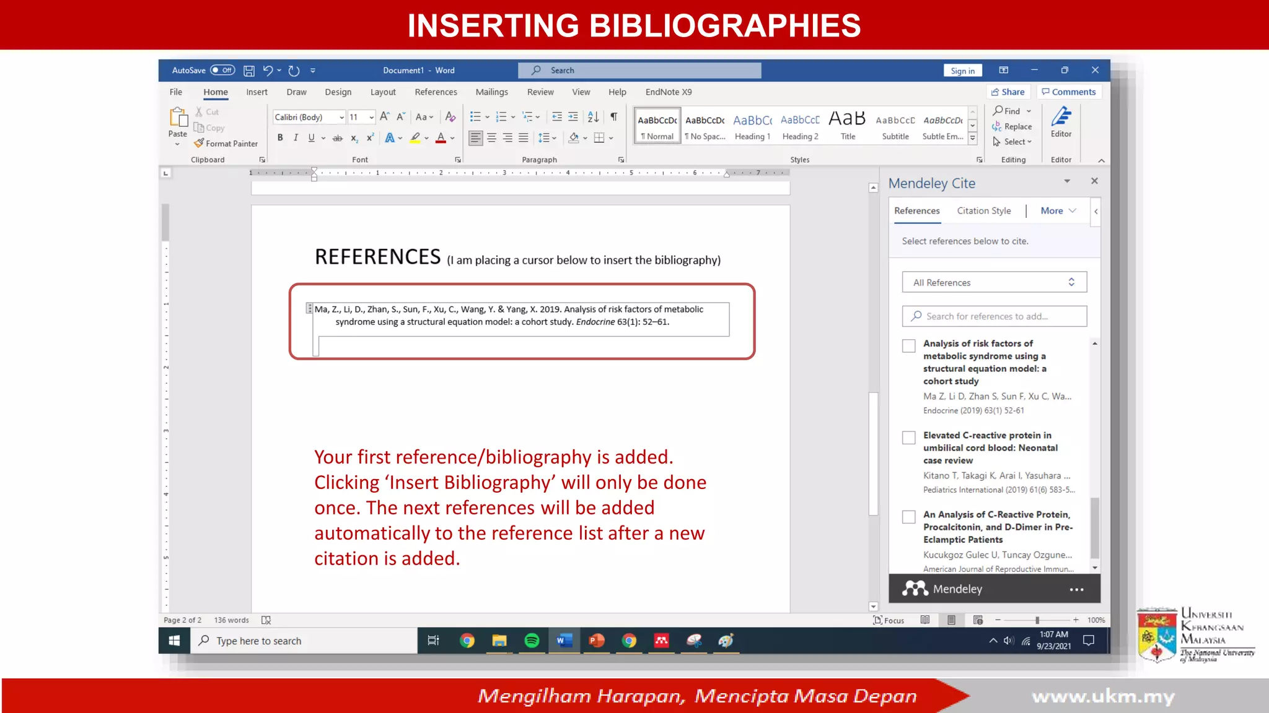Switch to the Insert tab

[x=257, y=92]
